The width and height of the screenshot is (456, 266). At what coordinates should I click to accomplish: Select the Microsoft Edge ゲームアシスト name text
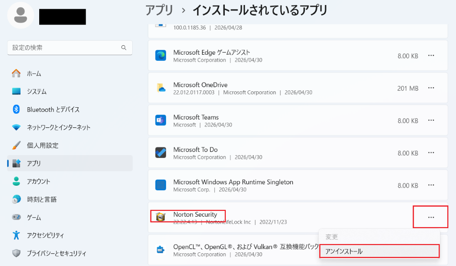click(x=212, y=52)
